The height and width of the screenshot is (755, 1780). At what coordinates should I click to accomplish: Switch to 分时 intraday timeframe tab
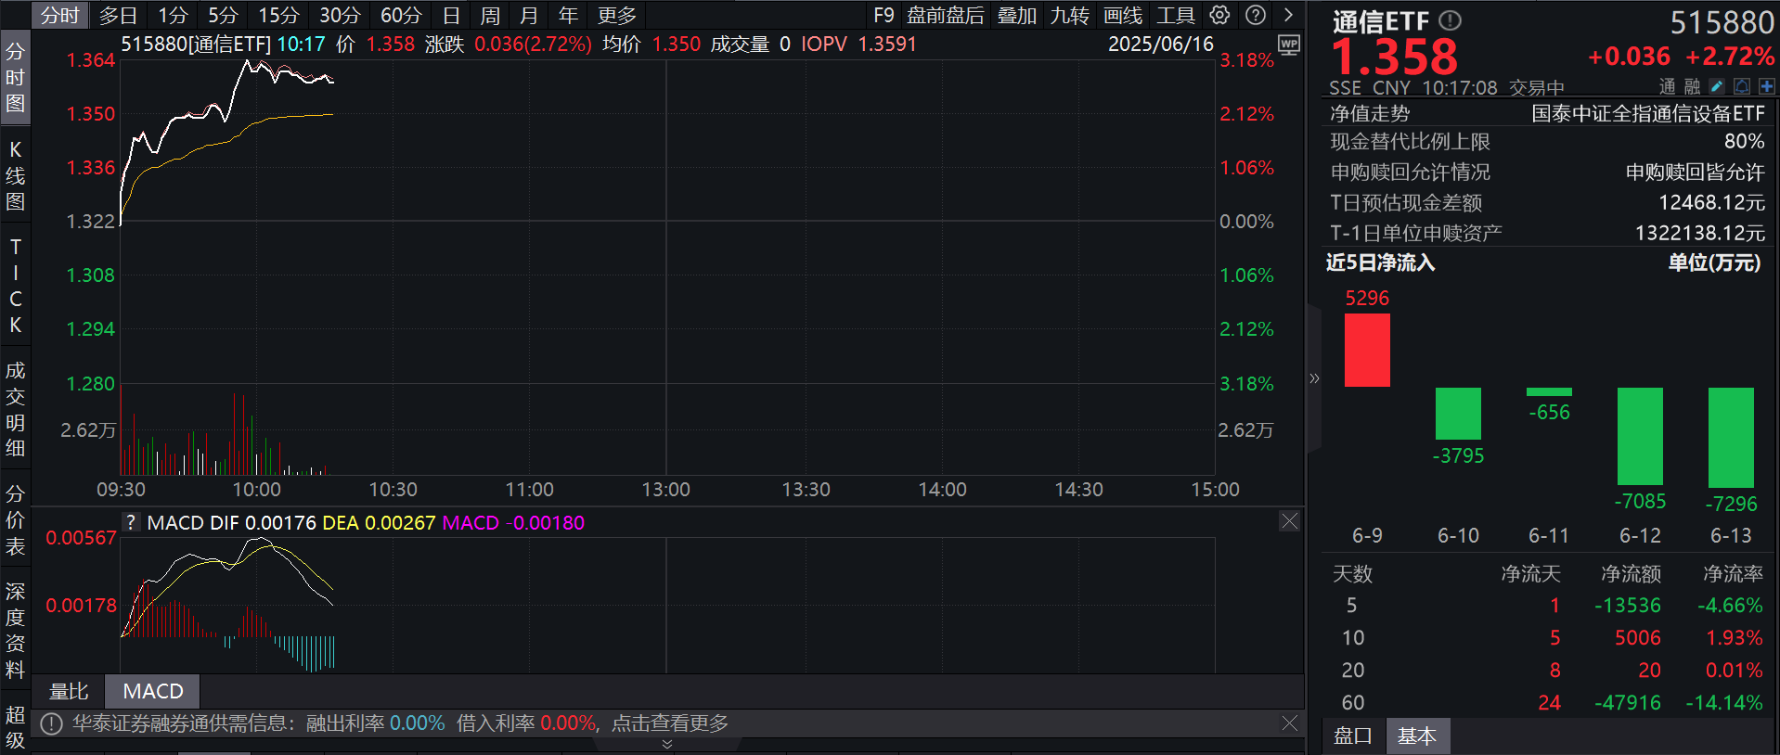[x=60, y=15]
